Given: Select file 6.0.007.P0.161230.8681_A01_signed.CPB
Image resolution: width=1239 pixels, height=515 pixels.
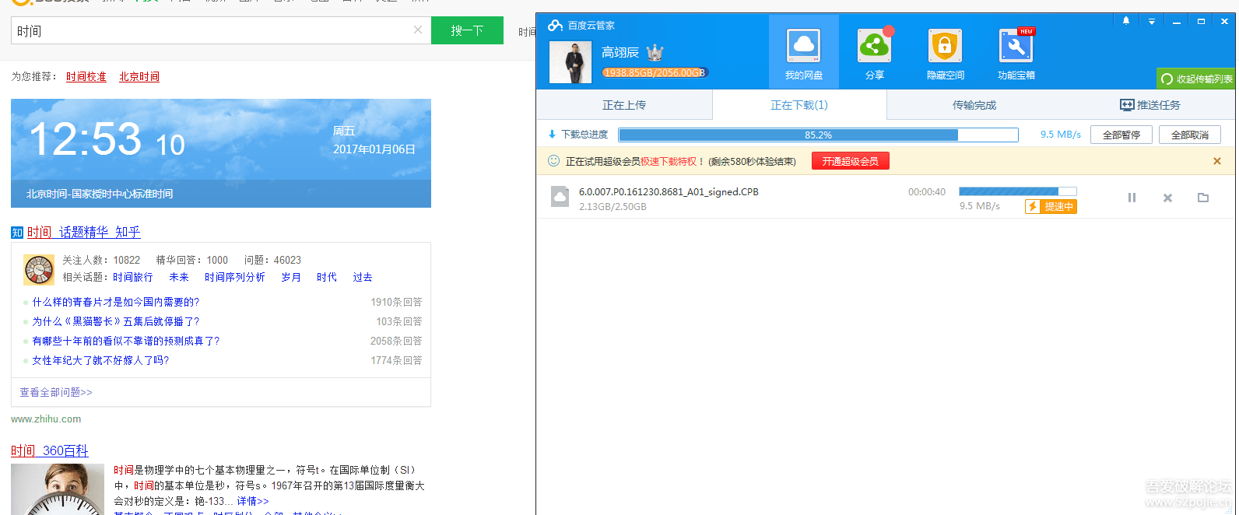Looking at the screenshot, I should (x=669, y=191).
